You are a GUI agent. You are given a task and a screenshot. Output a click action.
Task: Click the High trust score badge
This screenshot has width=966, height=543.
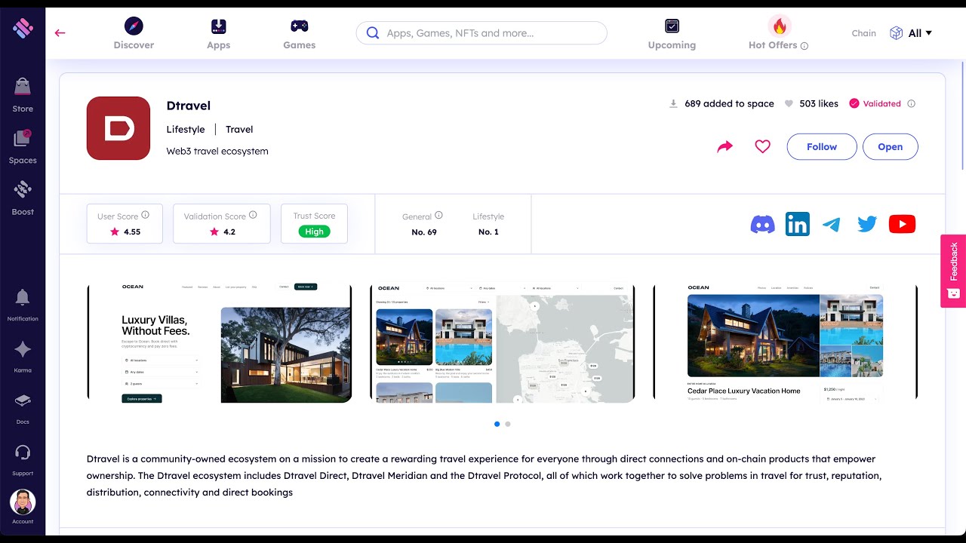(314, 232)
